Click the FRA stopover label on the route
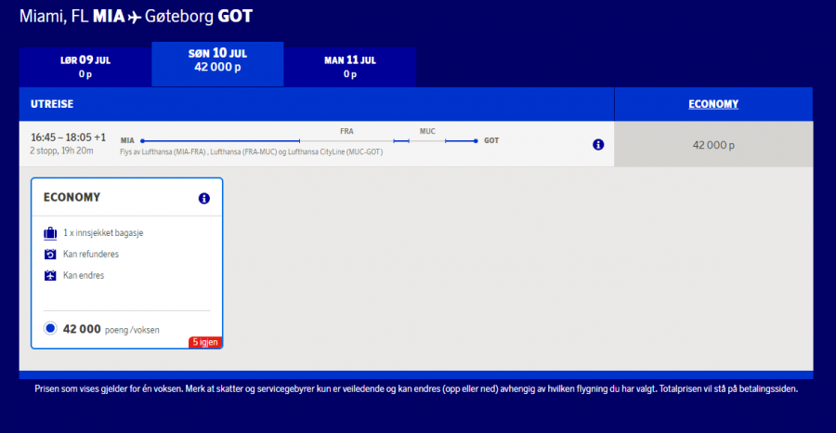 pyautogui.click(x=346, y=131)
